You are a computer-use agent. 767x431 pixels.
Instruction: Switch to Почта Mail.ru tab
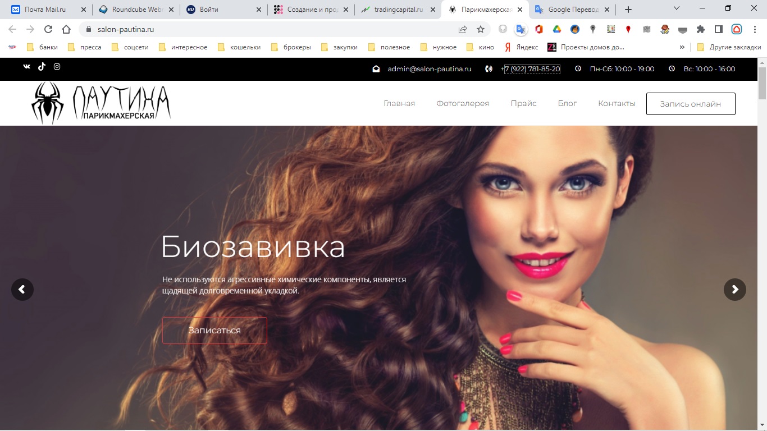48,10
